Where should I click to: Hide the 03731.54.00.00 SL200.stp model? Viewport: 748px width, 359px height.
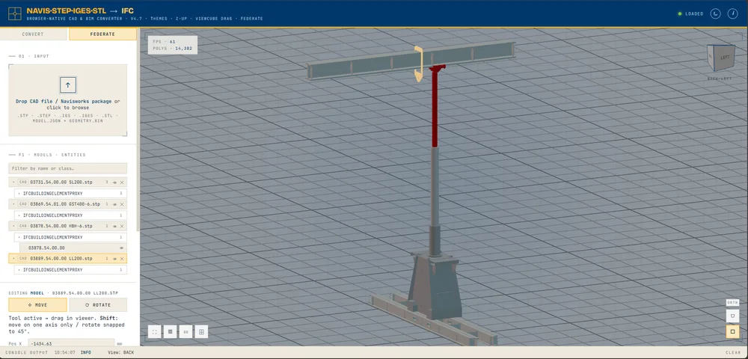[x=114, y=182]
